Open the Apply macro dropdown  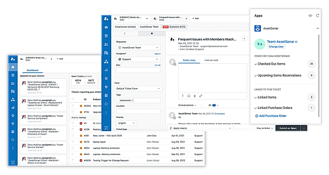[201, 128]
